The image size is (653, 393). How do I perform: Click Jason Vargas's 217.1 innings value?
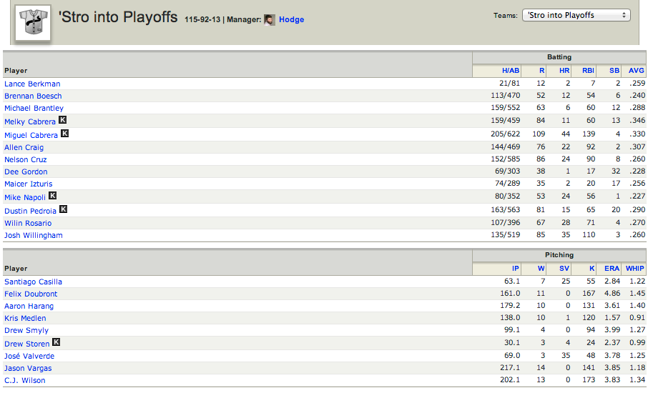point(510,368)
